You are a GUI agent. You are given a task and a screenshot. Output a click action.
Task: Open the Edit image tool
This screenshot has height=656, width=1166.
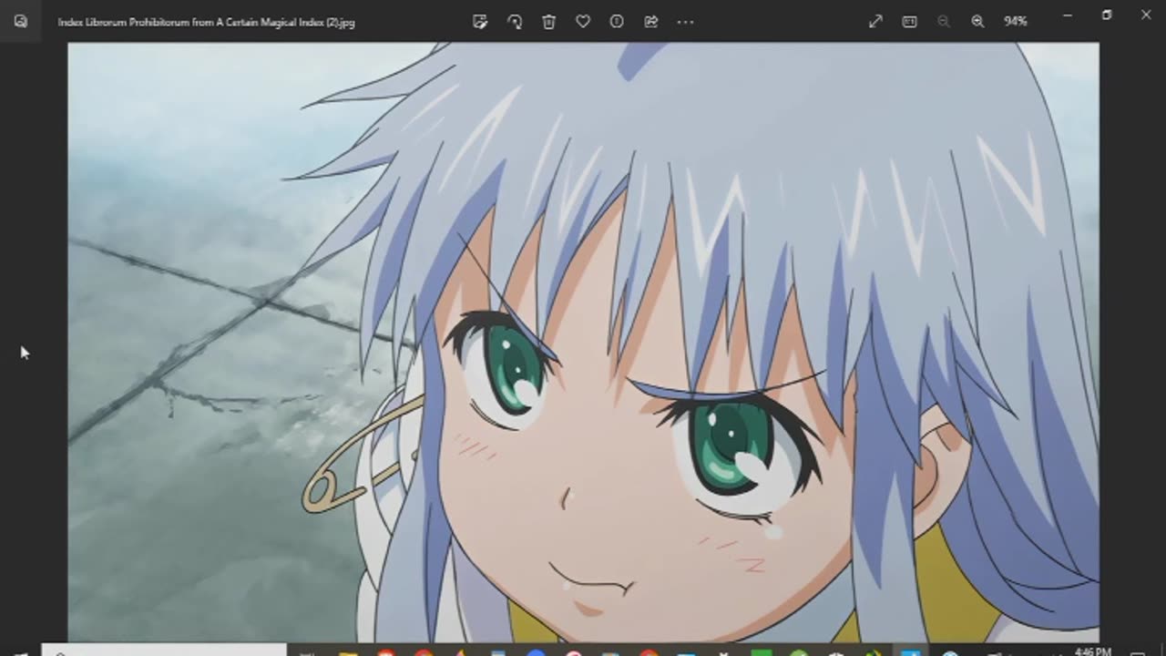[x=480, y=21]
